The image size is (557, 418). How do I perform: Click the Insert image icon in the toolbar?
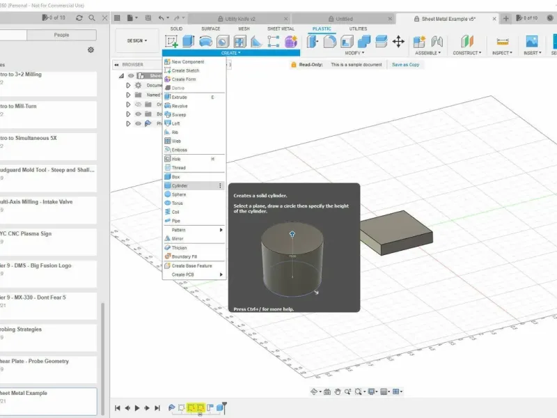point(532,41)
